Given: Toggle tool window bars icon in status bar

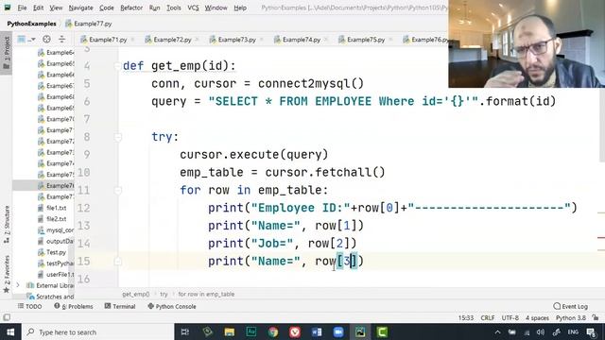Looking at the screenshot, I should [x=7, y=317].
